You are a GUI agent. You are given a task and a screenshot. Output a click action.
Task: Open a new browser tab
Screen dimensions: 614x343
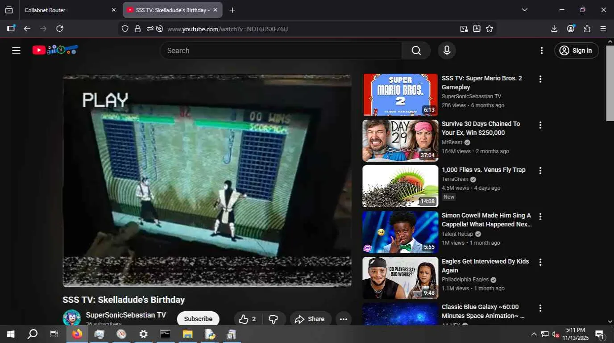click(232, 10)
